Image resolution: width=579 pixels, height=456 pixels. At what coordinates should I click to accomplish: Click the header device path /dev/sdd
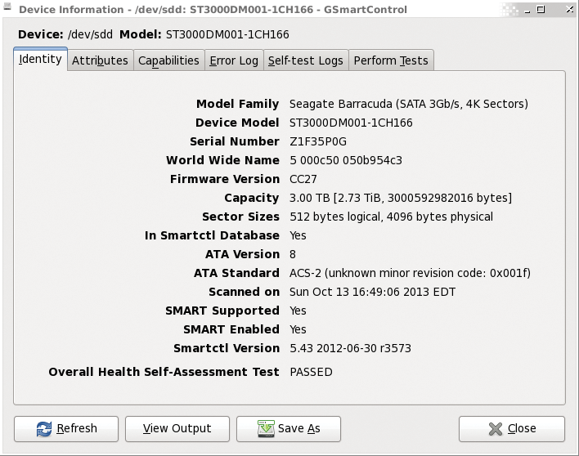pos(90,34)
